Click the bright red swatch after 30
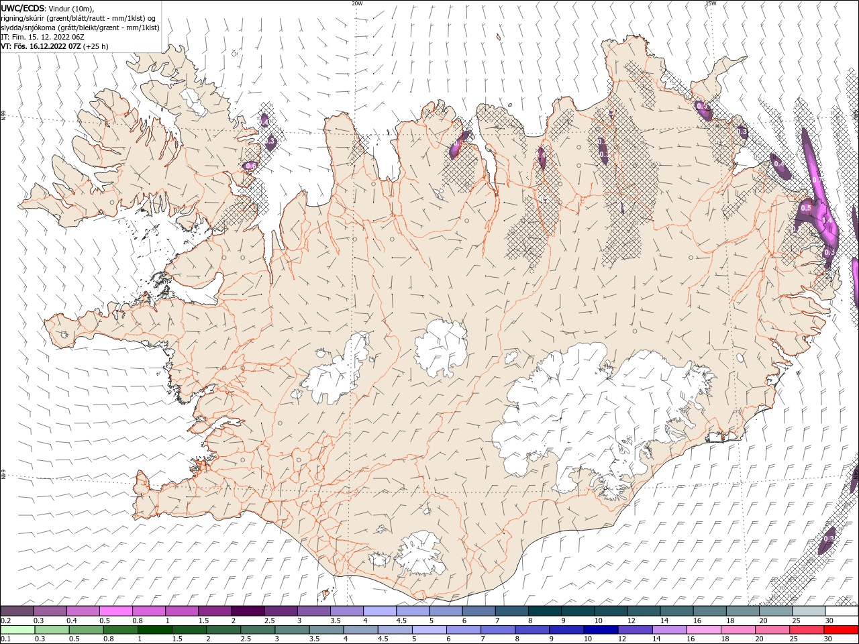 coord(841,630)
